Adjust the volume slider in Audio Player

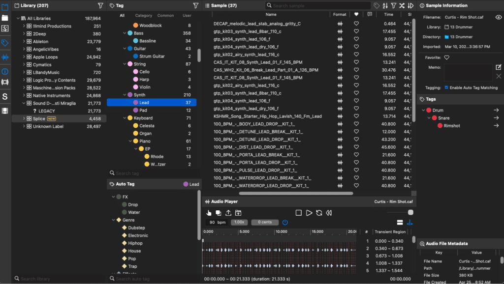(x=410, y=212)
